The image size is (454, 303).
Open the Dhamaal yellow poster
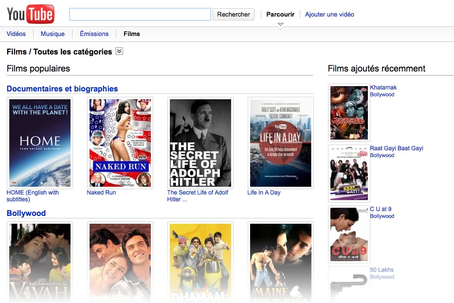[200, 262]
